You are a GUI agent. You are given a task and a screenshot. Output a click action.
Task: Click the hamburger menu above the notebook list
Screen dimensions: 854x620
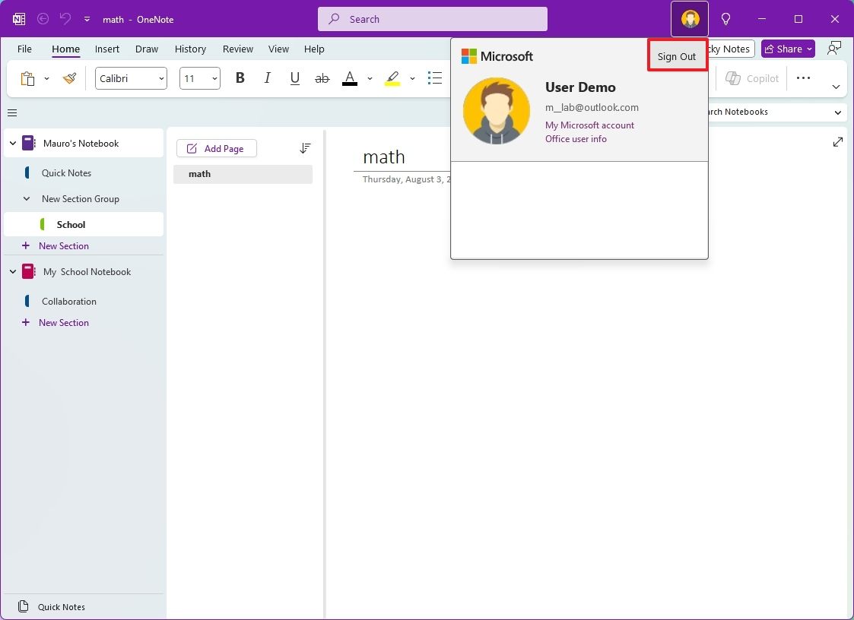tap(12, 112)
